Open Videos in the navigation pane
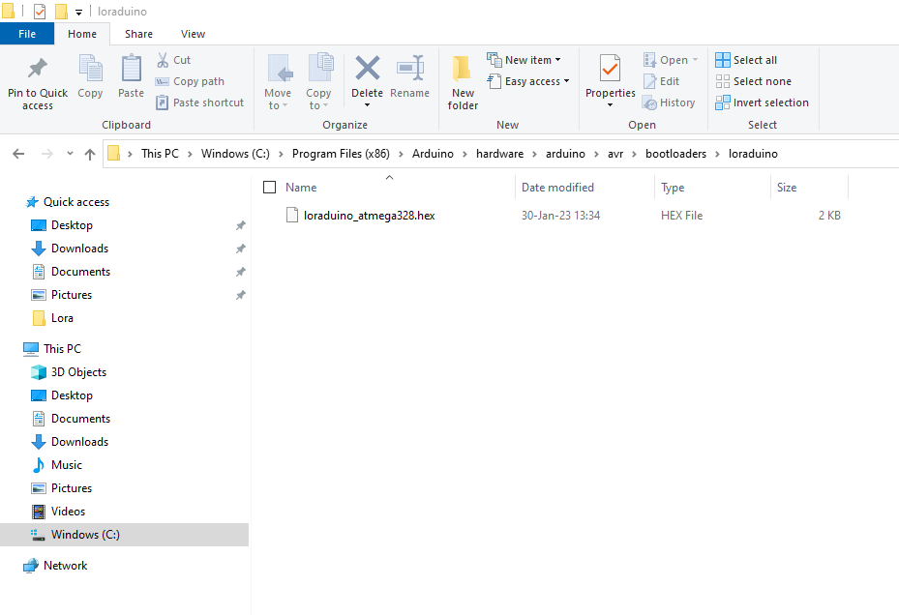Screen dimensions: 899x615 click(68, 512)
